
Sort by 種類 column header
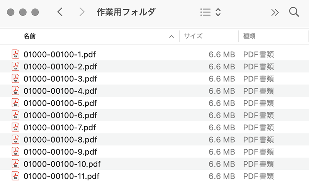pos(249,36)
